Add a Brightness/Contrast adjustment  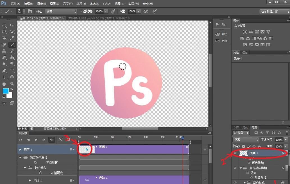pyautogui.click(x=245, y=32)
